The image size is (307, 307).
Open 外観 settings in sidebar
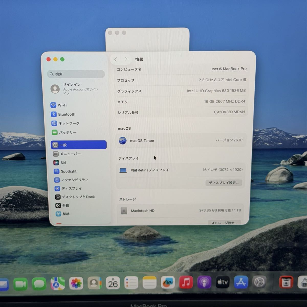point(62,205)
